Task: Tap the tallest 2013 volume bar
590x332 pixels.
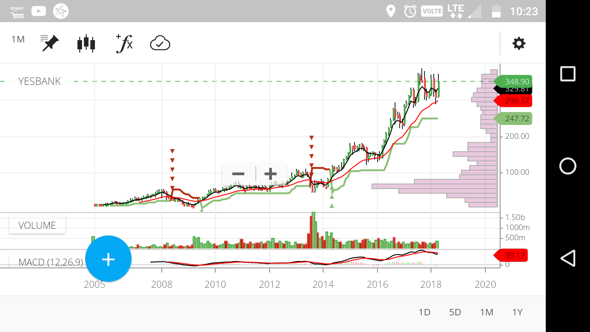Action: click(313, 231)
